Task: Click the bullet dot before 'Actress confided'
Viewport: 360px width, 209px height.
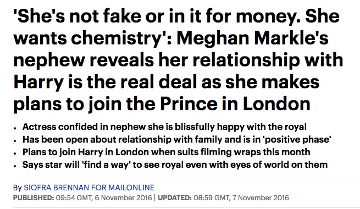Action: (15, 128)
